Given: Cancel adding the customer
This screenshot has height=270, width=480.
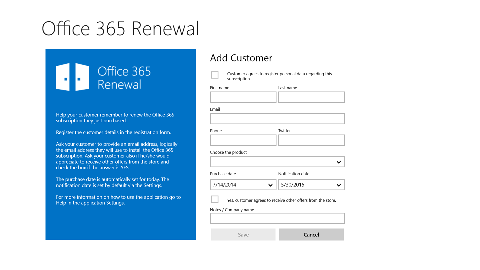Looking at the screenshot, I should click(x=311, y=235).
